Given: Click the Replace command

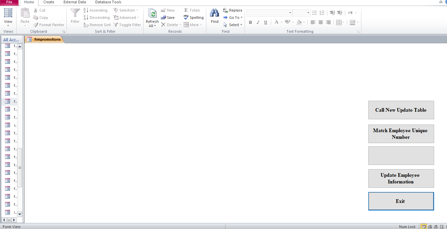Looking at the screenshot, I should pyautogui.click(x=232, y=10).
